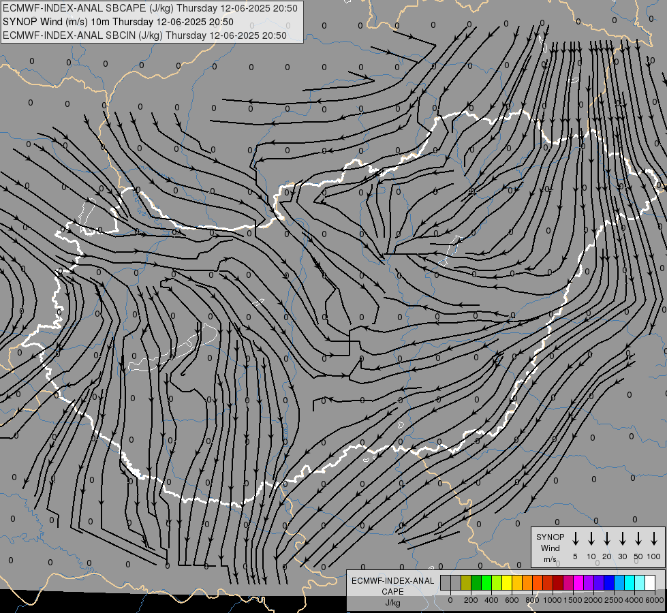Click the 10 m/s wind legend value
Image resolution: width=667 pixels, height=613 pixels.
(591, 556)
